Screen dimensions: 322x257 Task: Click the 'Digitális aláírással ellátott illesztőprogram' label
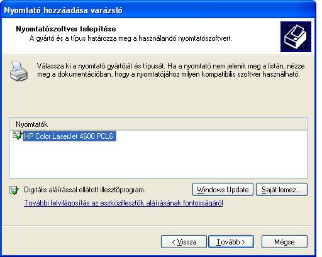point(84,190)
